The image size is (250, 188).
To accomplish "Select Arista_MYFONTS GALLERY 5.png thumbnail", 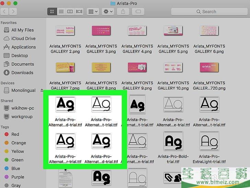I will coord(173,31).
